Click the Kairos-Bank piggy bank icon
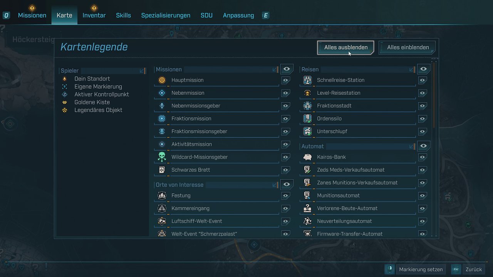Image resolution: width=493 pixels, height=277 pixels. (x=307, y=157)
